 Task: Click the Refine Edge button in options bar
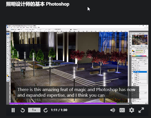point(57,29)
